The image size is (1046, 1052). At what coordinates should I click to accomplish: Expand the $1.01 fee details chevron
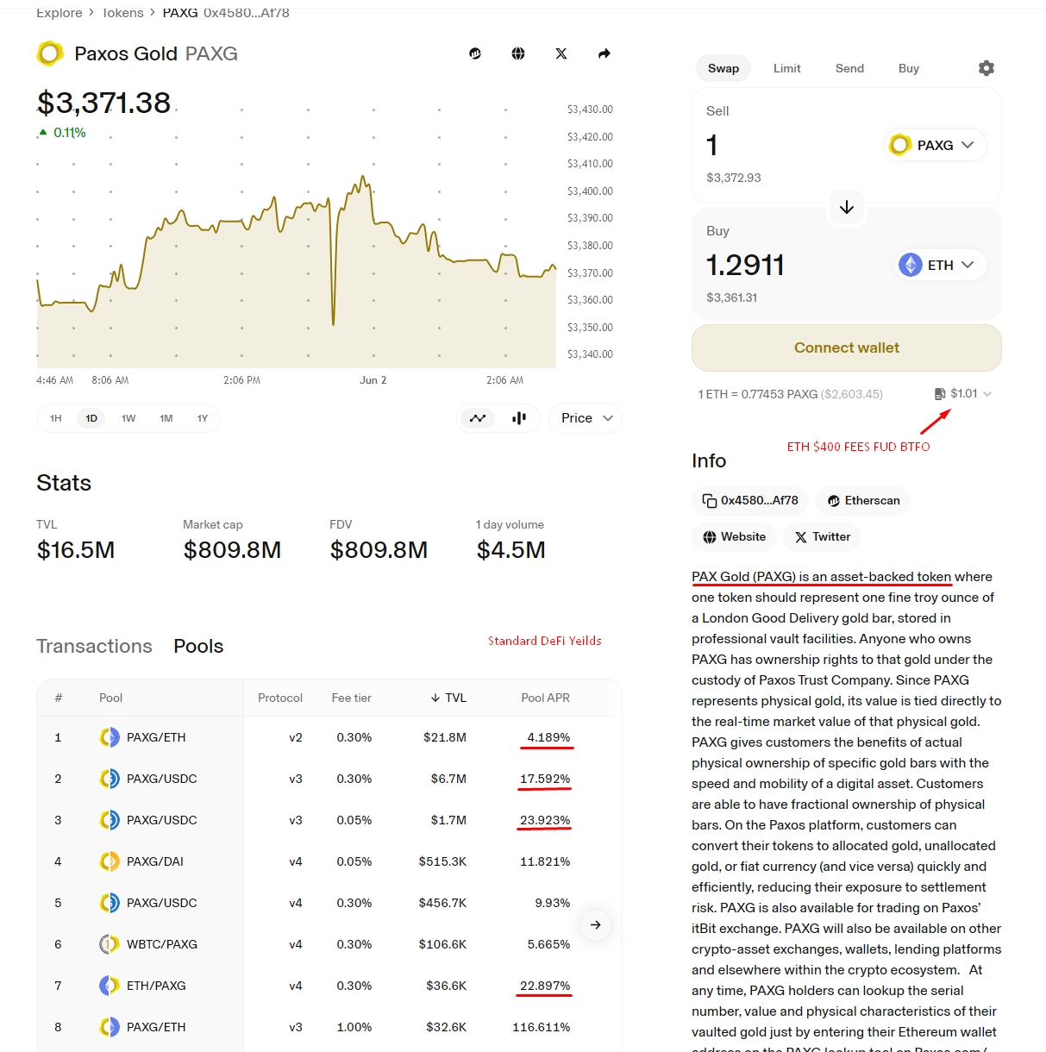click(987, 394)
